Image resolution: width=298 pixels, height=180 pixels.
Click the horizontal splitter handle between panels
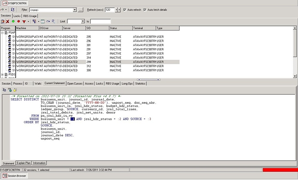149,80
